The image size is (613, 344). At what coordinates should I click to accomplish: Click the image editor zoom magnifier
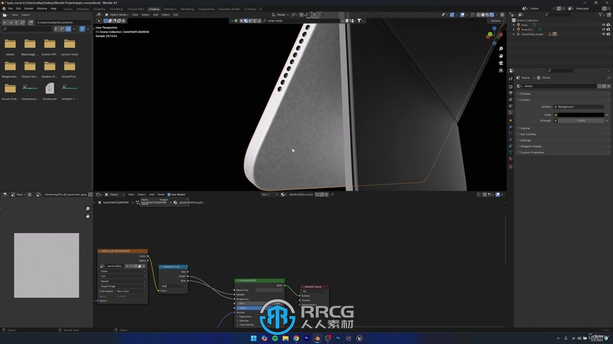coord(88,209)
